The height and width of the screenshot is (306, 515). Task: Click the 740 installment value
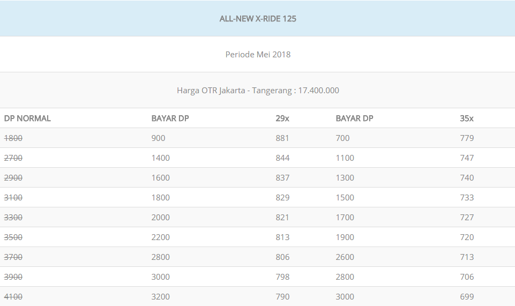(x=467, y=177)
